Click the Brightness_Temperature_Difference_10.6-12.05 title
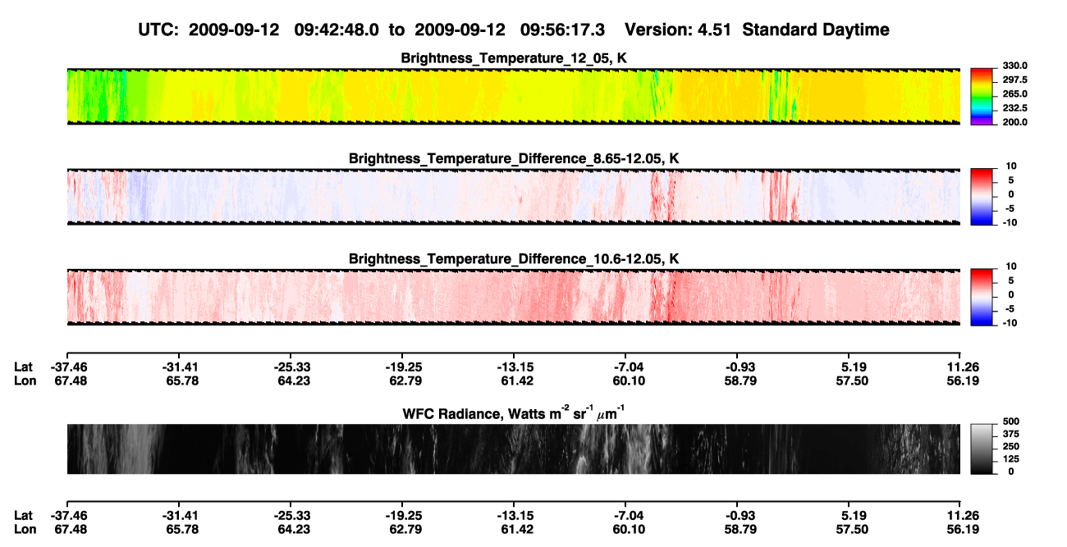The height and width of the screenshot is (547, 1067). tap(514, 259)
